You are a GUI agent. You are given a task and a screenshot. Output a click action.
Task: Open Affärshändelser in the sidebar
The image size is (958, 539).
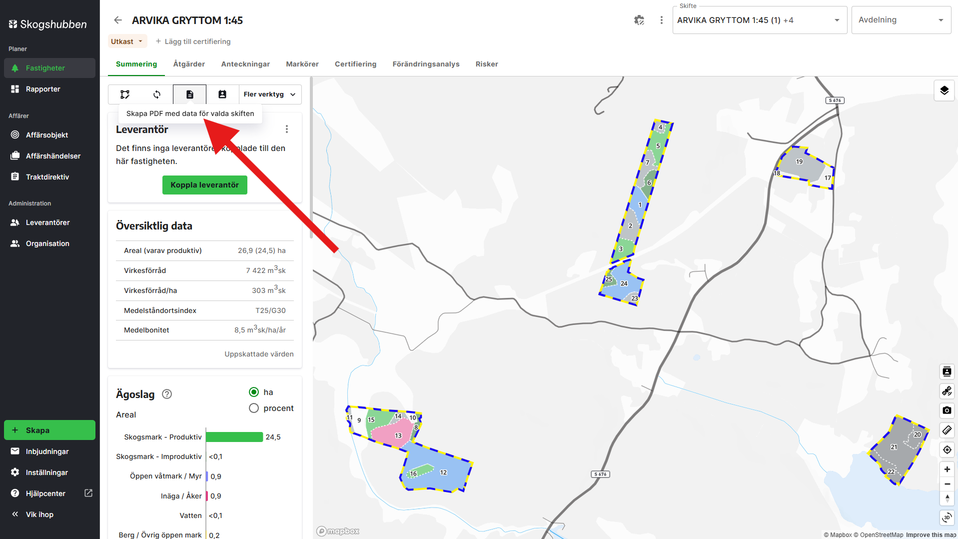49,156
